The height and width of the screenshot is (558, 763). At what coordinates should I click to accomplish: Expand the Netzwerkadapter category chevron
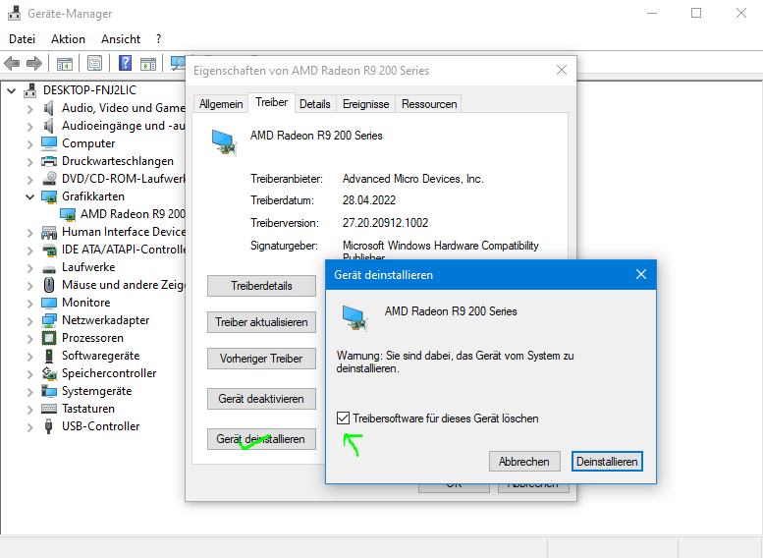click(29, 321)
